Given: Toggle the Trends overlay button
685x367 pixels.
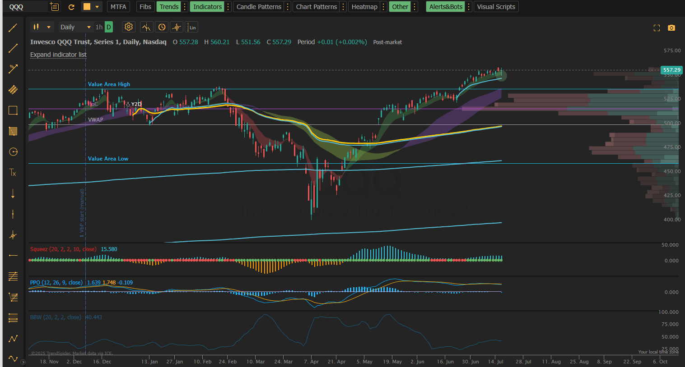Looking at the screenshot, I should coord(169,7).
